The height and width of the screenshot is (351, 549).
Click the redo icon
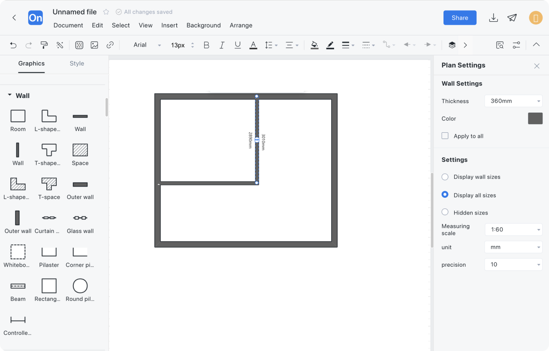pos(29,45)
